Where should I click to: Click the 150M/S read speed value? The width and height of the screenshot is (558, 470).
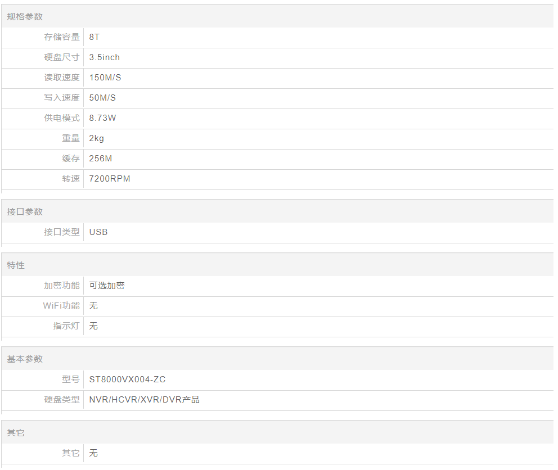[105, 78]
